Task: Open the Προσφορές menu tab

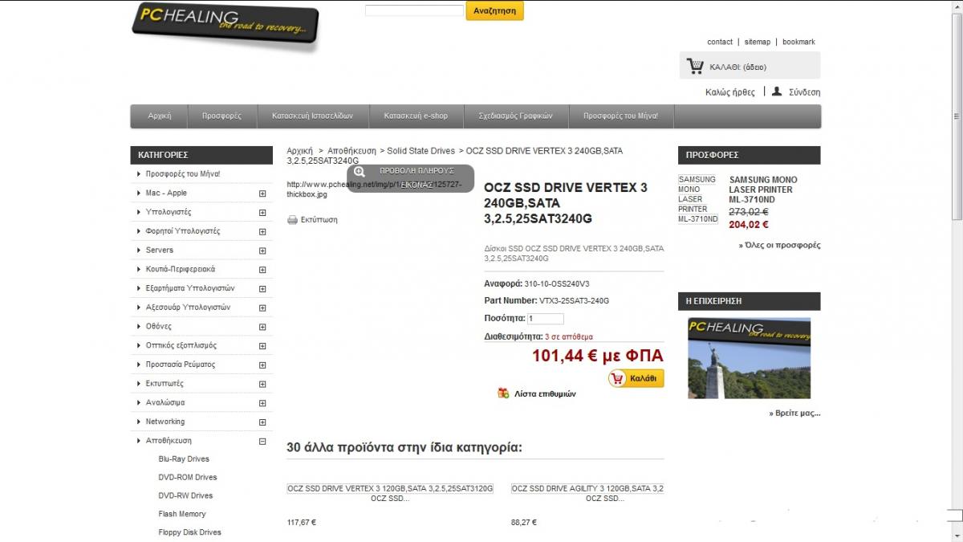Action: 221,116
